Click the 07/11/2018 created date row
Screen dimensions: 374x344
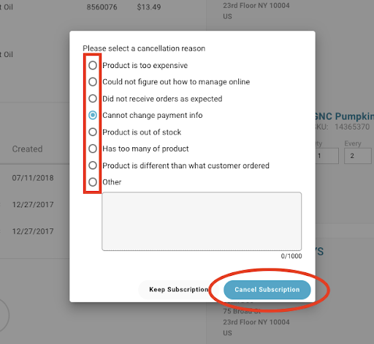pyautogui.click(x=33, y=178)
